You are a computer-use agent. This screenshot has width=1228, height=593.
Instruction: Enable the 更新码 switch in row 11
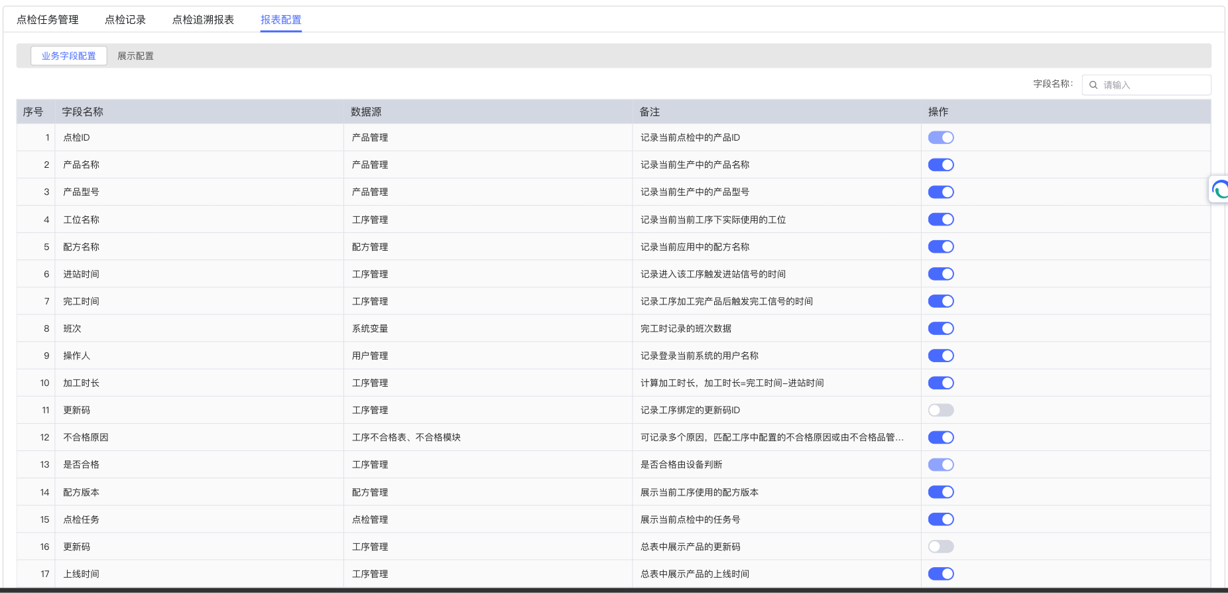coord(940,410)
